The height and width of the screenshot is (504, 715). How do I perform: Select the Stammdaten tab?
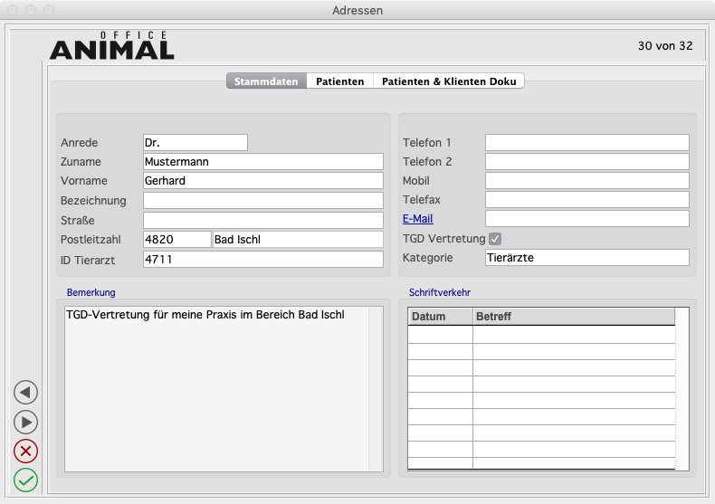tap(266, 81)
